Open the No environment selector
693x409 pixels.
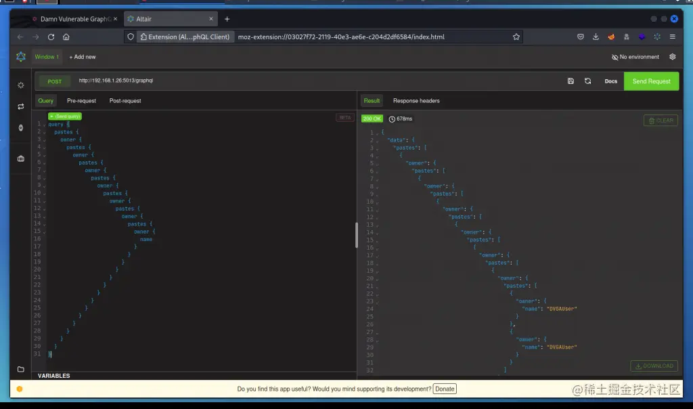[x=635, y=57]
